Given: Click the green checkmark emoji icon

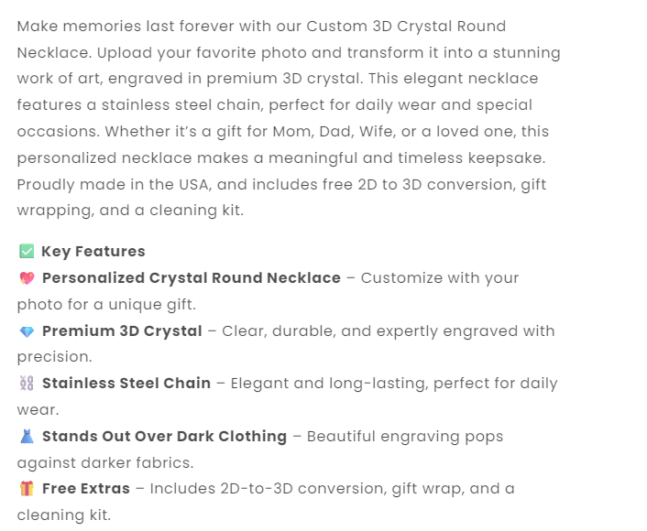Looking at the screenshot, I should [27, 252].
